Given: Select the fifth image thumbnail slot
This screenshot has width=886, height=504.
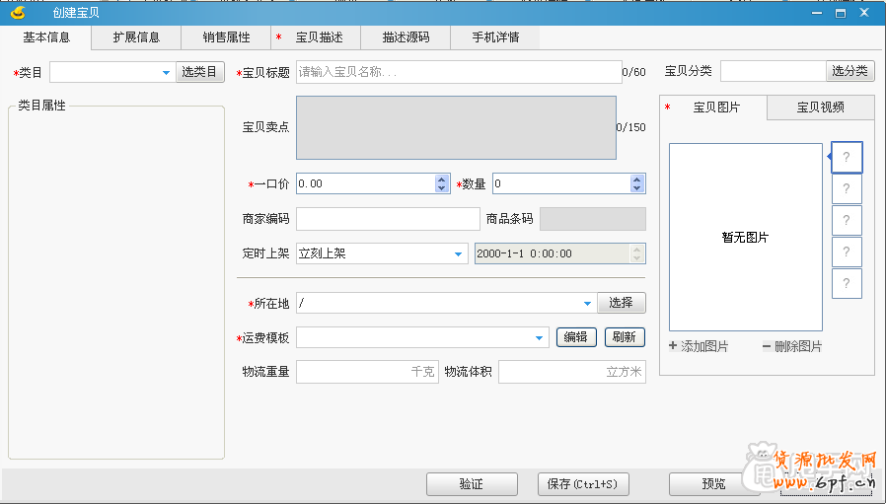Looking at the screenshot, I should [x=847, y=283].
